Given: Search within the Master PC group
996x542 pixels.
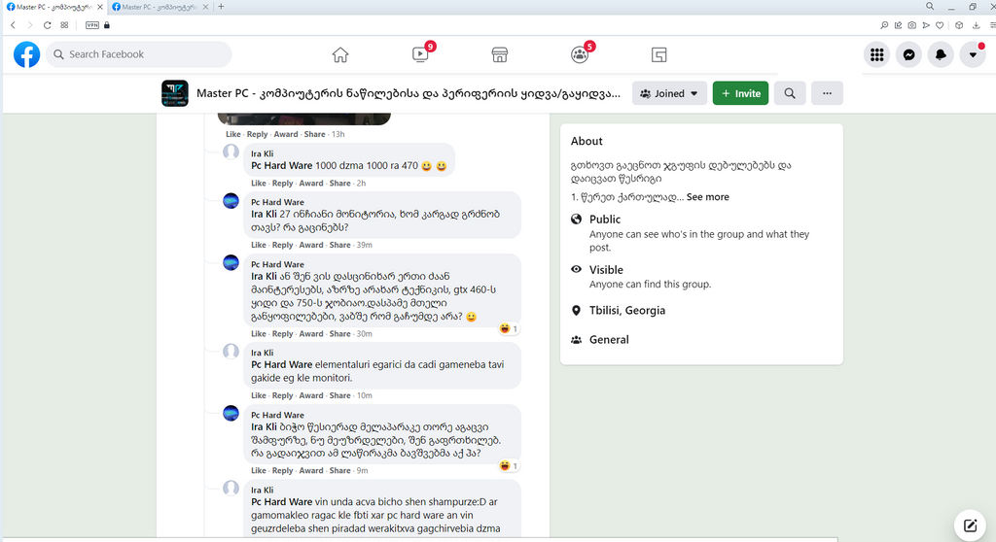Looking at the screenshot, I should (x=790, y=93).
